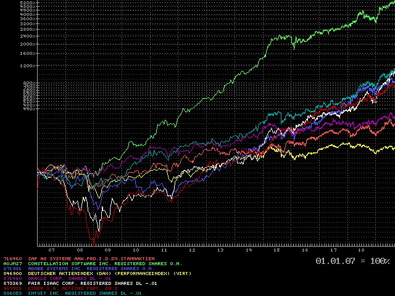Image resolution: width=395 pixels, height=296 pixels.
Task: Click the 5200% label atop the y-axis
Action: (x=26, y=2)
